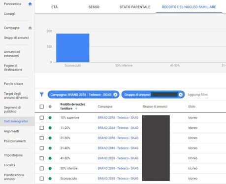Open Panoramica in the sidebar

click(x=12, y=4)
